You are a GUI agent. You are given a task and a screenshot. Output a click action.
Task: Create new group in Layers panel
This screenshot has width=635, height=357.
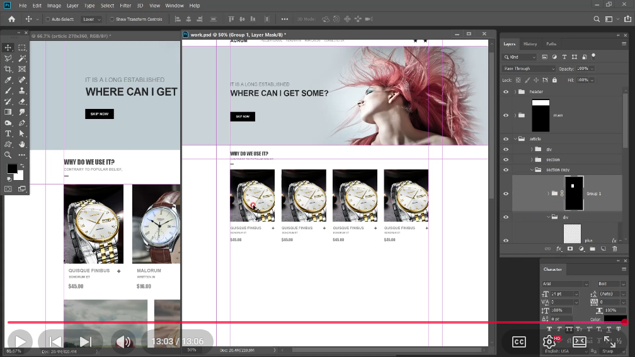(x=592, y=249)
